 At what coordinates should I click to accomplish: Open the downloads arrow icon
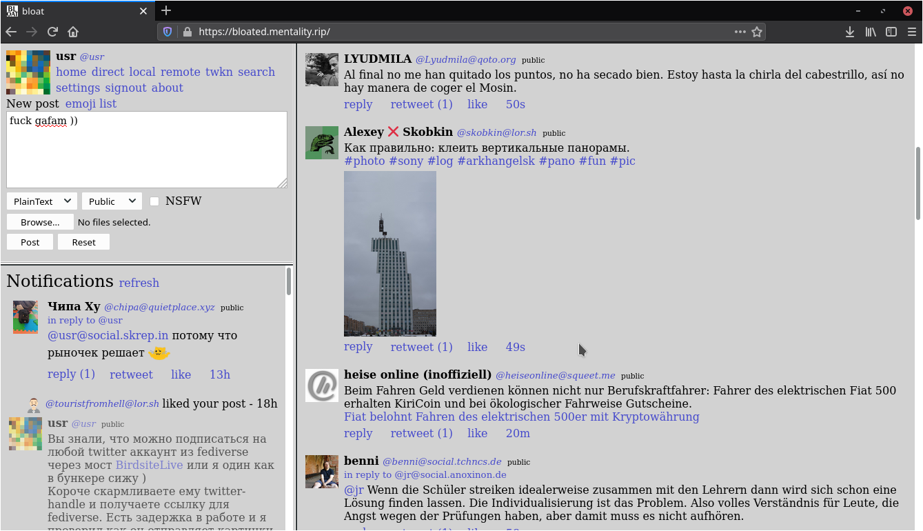pos(850,32)
